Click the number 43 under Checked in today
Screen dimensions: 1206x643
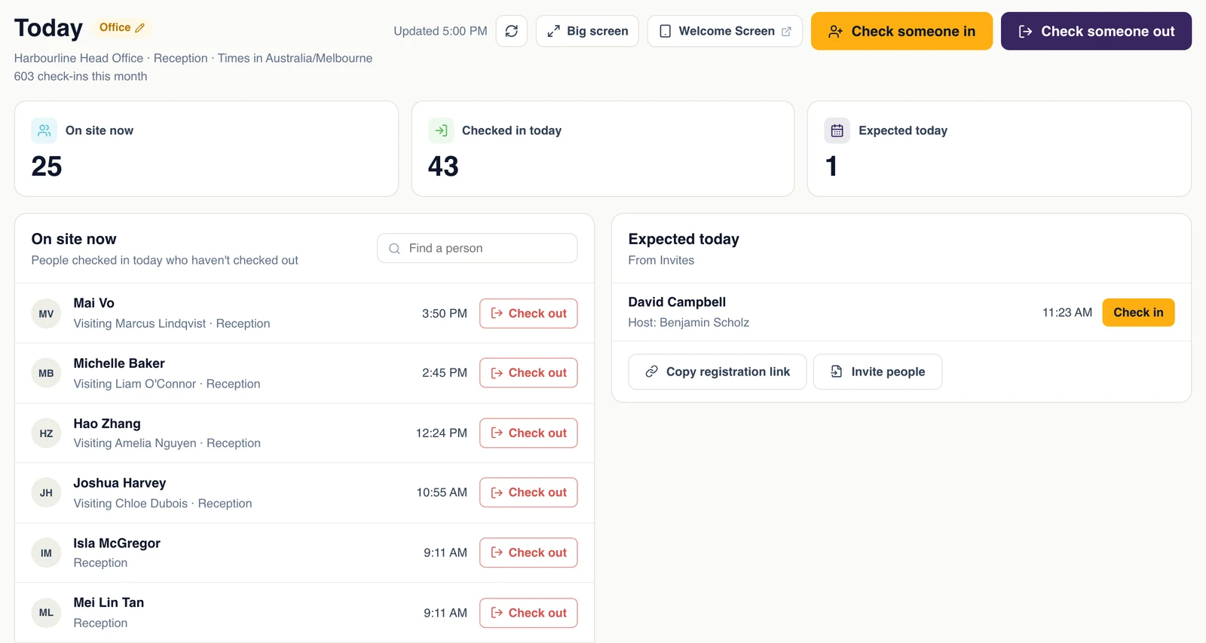pos(443,166)
